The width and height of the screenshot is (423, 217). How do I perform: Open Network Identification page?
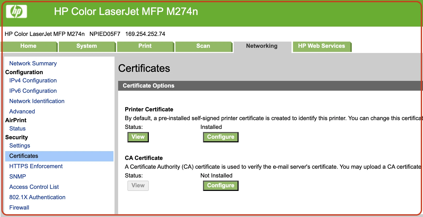point(37,101)
